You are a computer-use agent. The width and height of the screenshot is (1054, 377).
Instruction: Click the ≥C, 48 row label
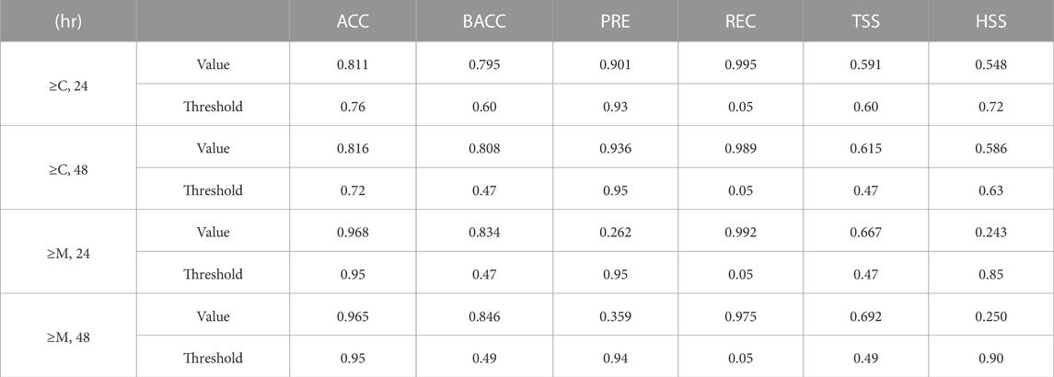(x=67, y=169)
